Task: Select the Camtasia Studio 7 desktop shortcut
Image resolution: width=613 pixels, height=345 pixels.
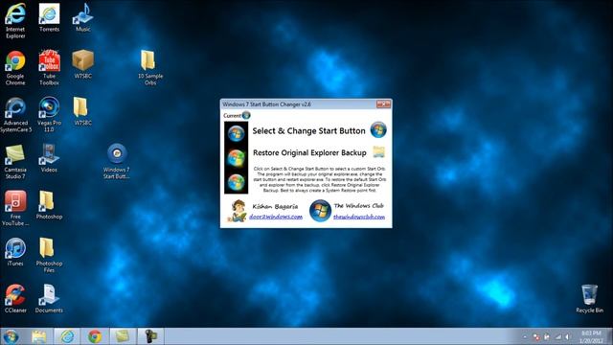Action: point(15,162)
